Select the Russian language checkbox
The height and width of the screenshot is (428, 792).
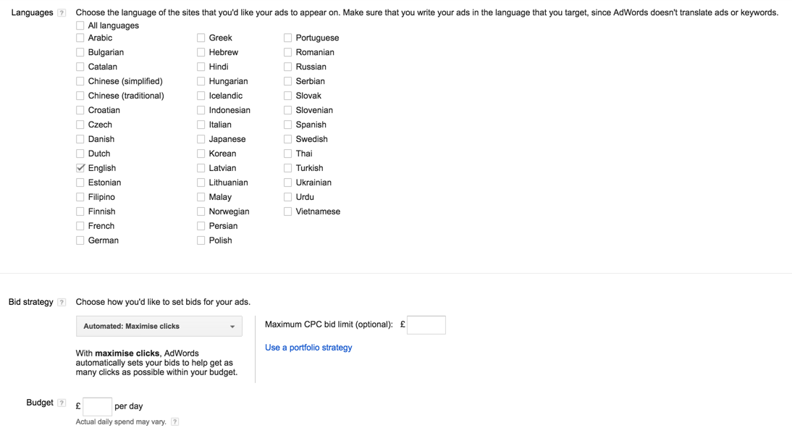pos(288,67)
